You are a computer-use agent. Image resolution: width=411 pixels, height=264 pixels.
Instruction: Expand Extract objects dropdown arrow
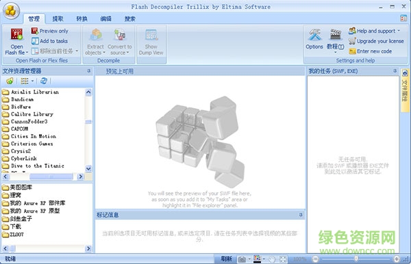pos(104,53)
